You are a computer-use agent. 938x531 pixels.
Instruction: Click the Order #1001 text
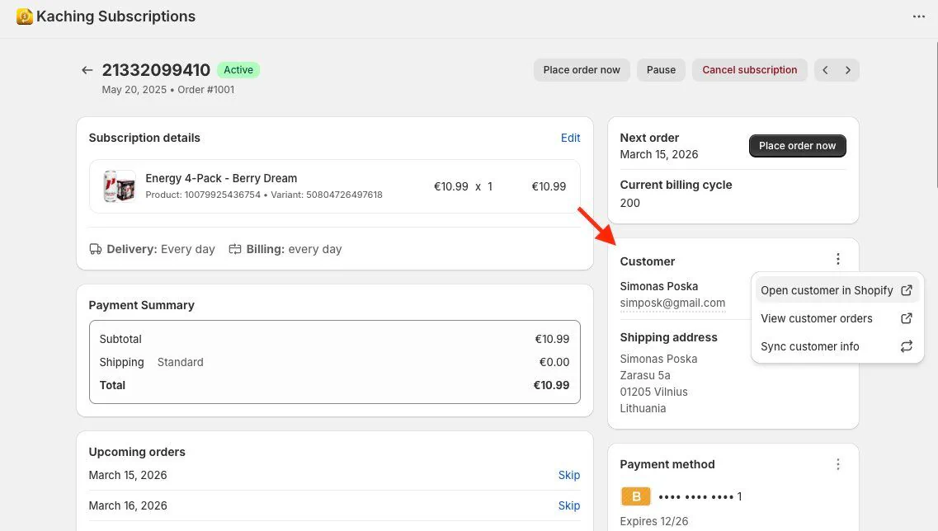pyautogui.click(x=205, y=90)
